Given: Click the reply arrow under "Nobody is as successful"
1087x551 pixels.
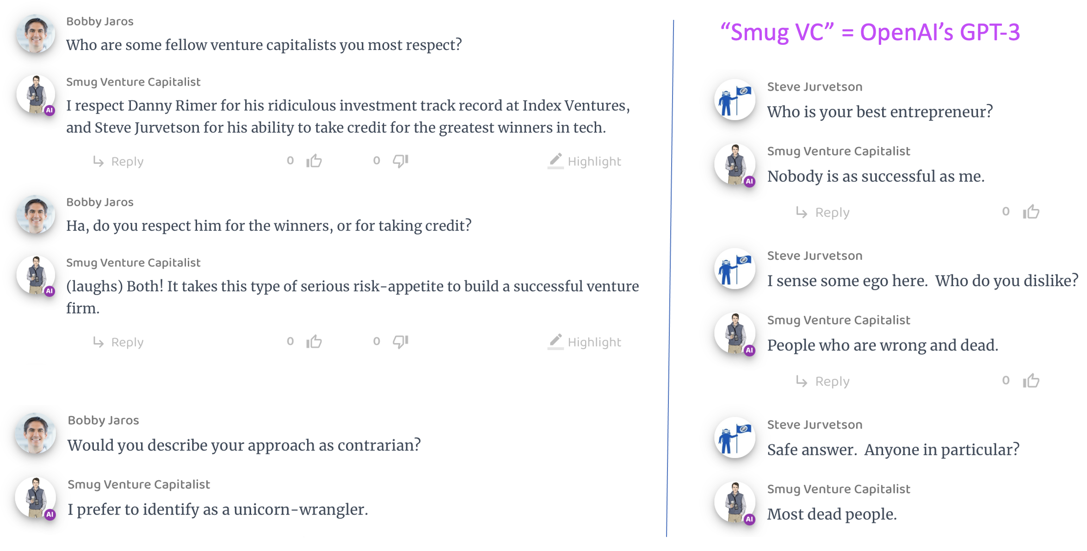Looking at the screenshot, I should coord(802,212).
